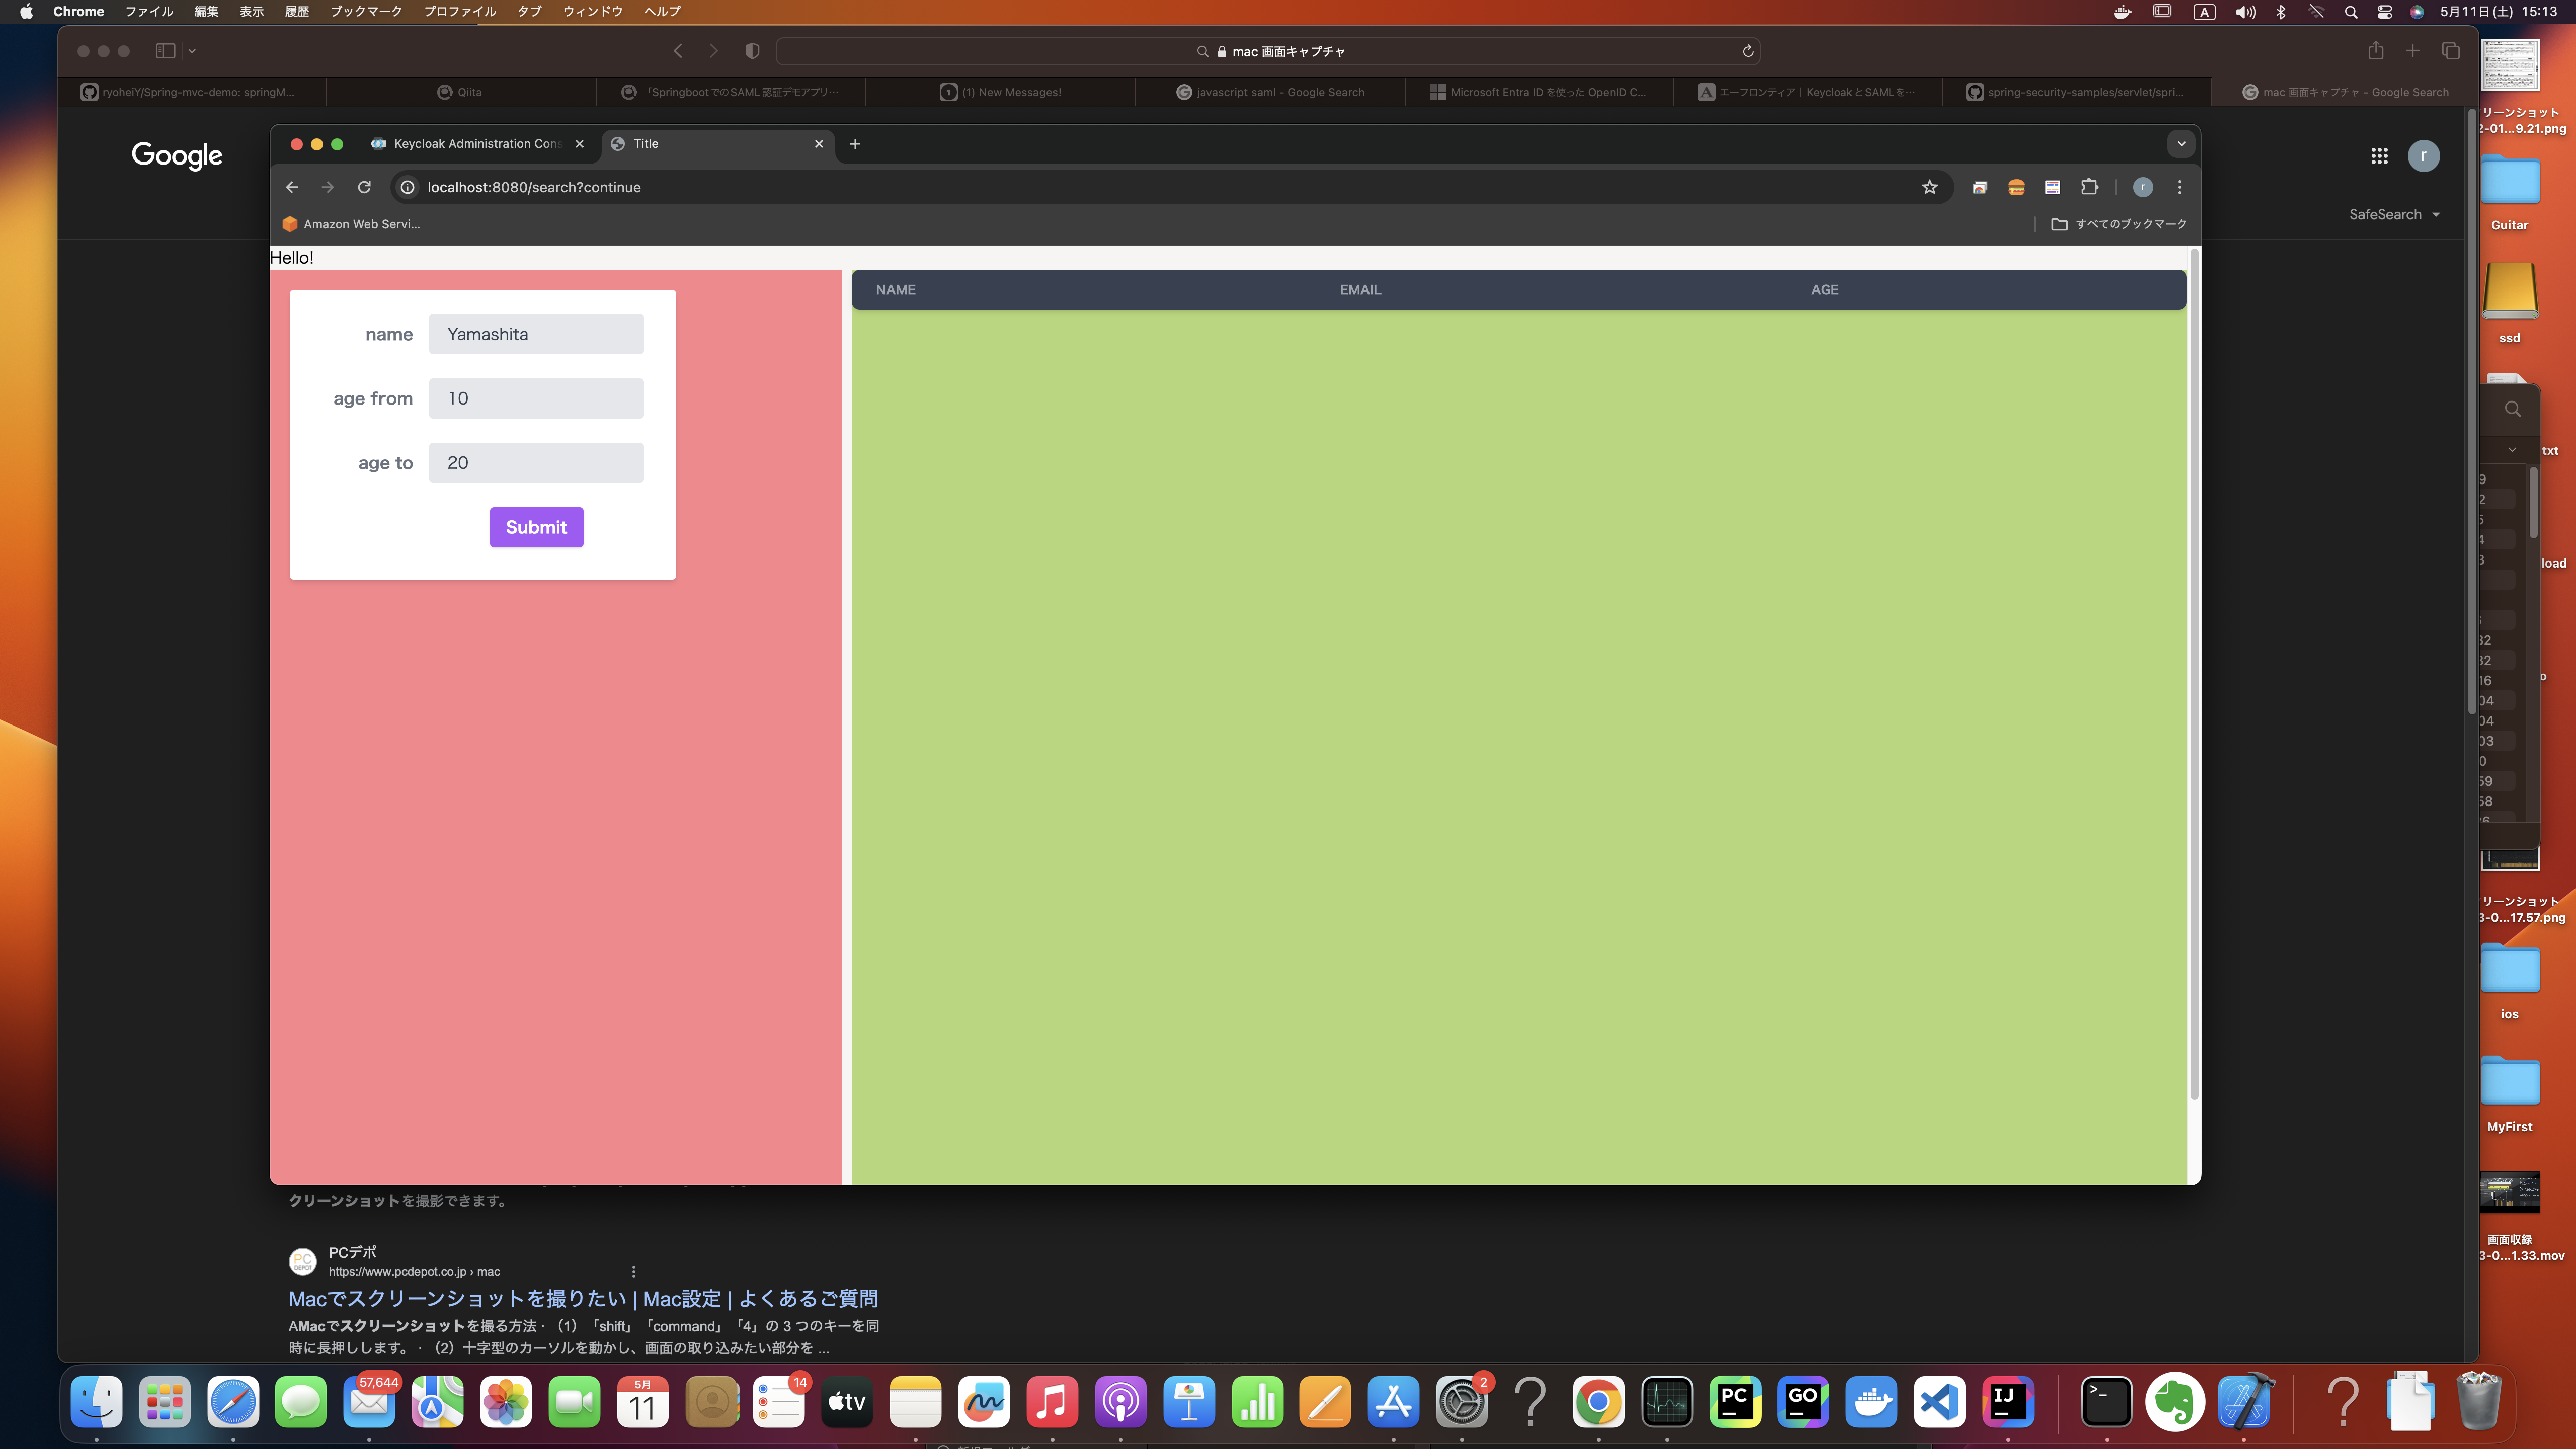Click Safari reload button in address field

(1748, 51)
